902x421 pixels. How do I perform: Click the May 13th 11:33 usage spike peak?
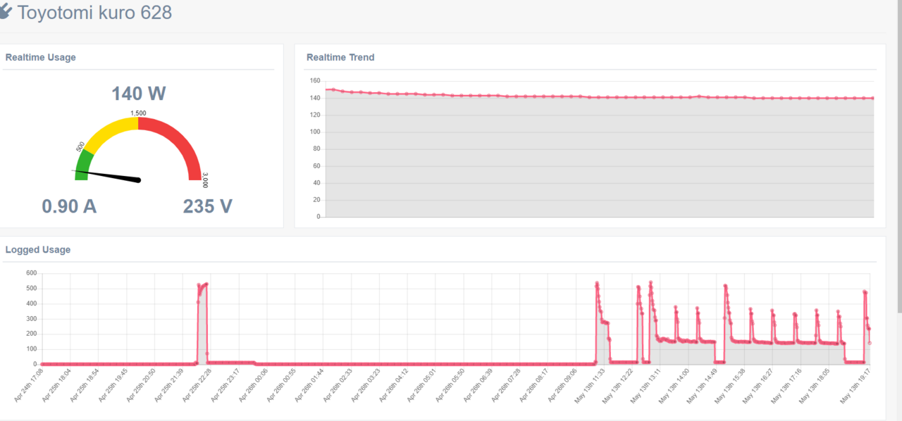597,283
